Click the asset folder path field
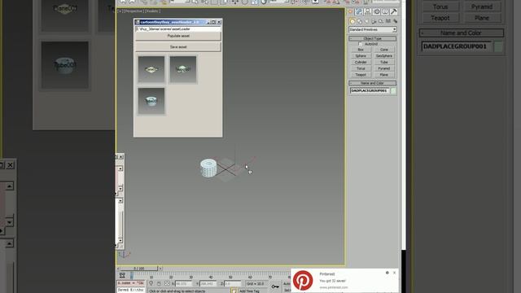 pyautogui.click(x=178, y=29)
